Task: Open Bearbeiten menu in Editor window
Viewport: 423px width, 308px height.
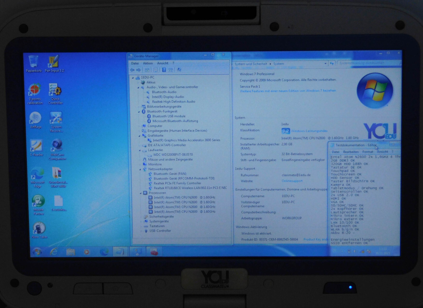Action: pos(351,152)
